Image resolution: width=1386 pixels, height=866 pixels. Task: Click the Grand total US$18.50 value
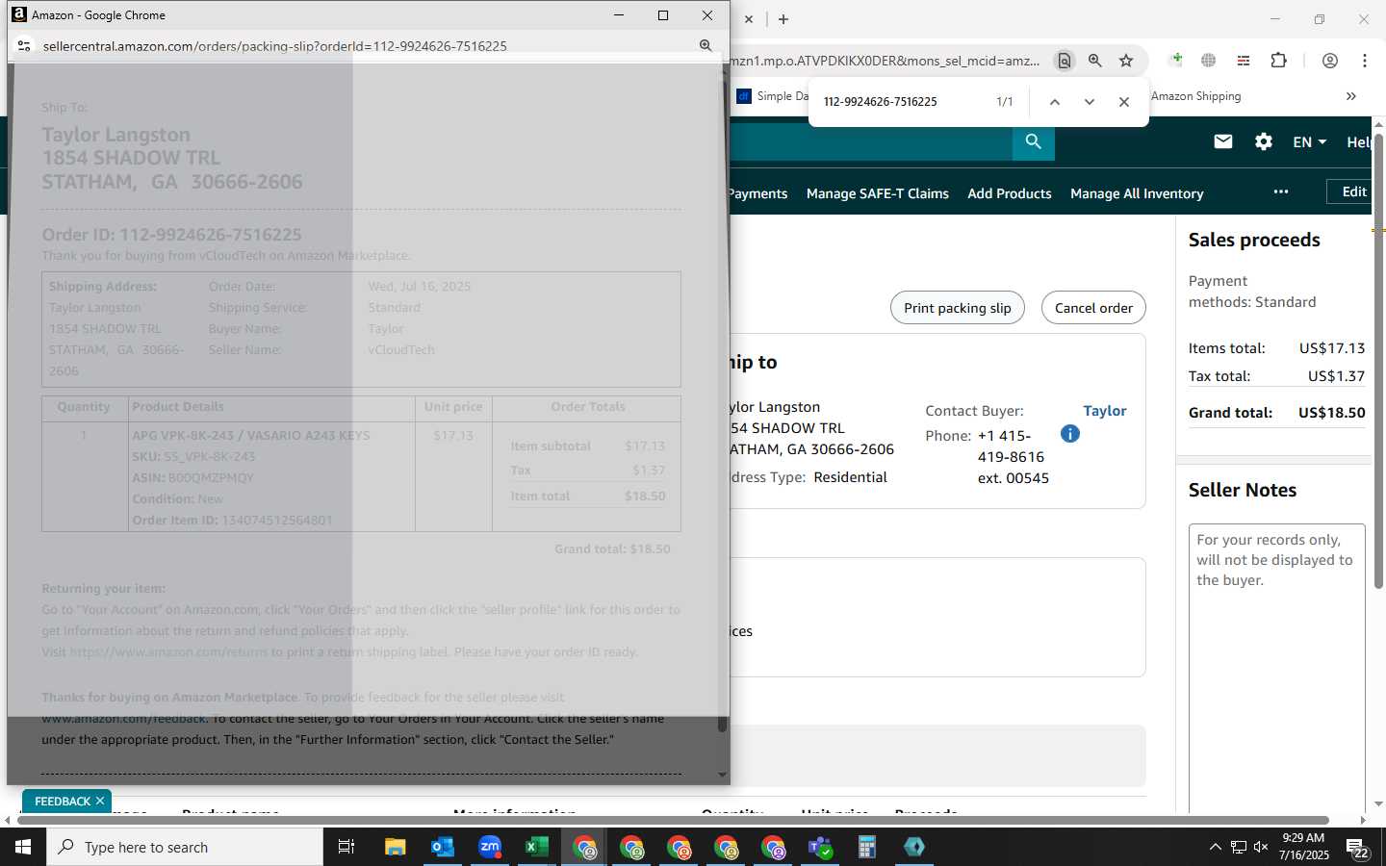1331,413
